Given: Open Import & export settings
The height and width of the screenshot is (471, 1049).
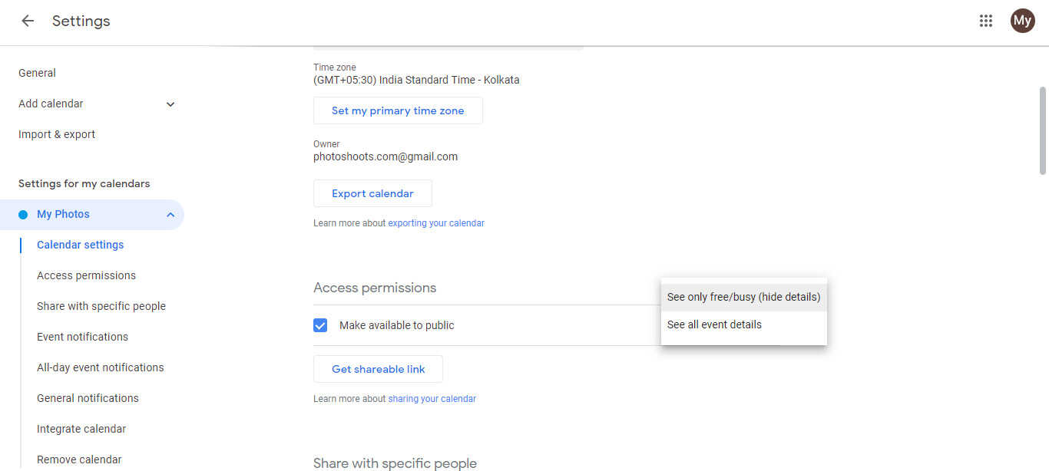Looking at the screenshot, I should click(57, 134).
